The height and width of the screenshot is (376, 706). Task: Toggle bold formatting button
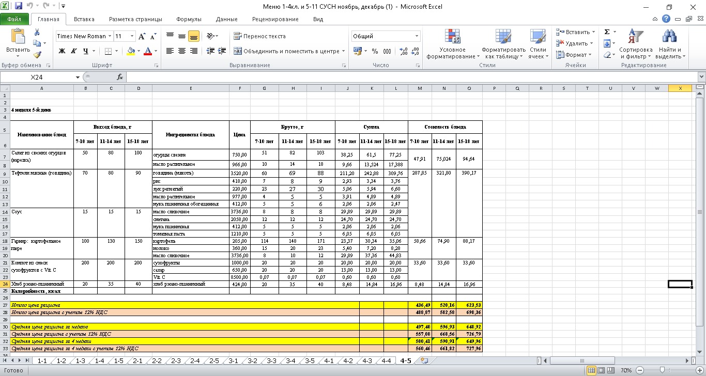pos(62,51)
